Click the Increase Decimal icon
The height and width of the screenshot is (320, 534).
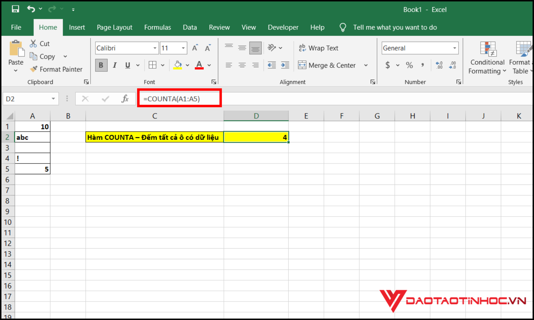439,65
